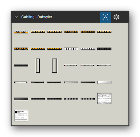
Task: Open the document sheet thumbnail at bottom
Action: (x=21, y=115)
